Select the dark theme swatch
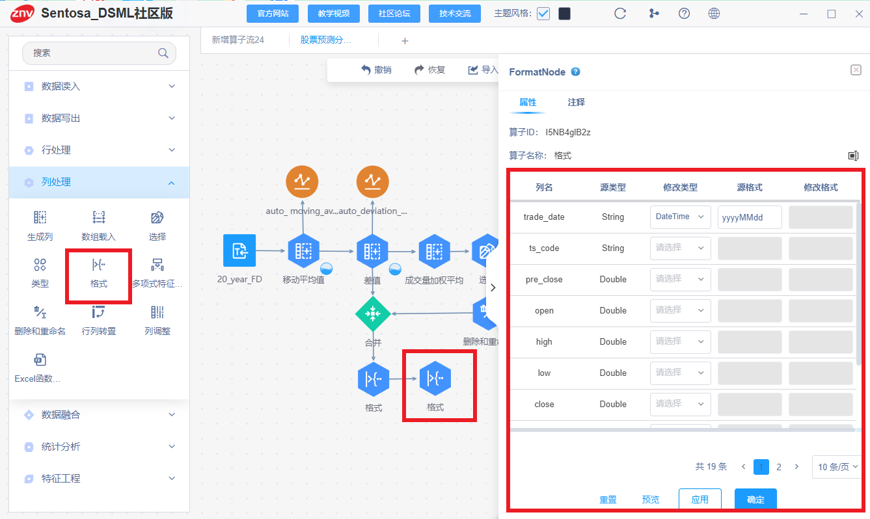 click(564, 14)
